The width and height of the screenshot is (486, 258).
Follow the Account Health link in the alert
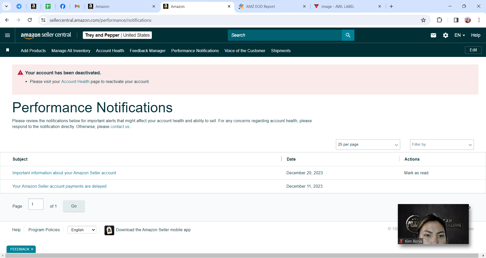(x=75, y=81)
